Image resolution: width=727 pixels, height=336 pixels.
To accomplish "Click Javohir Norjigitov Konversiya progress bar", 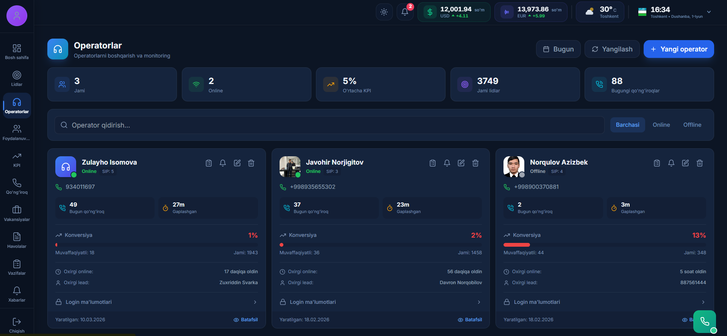I will [x=381, y=245].
